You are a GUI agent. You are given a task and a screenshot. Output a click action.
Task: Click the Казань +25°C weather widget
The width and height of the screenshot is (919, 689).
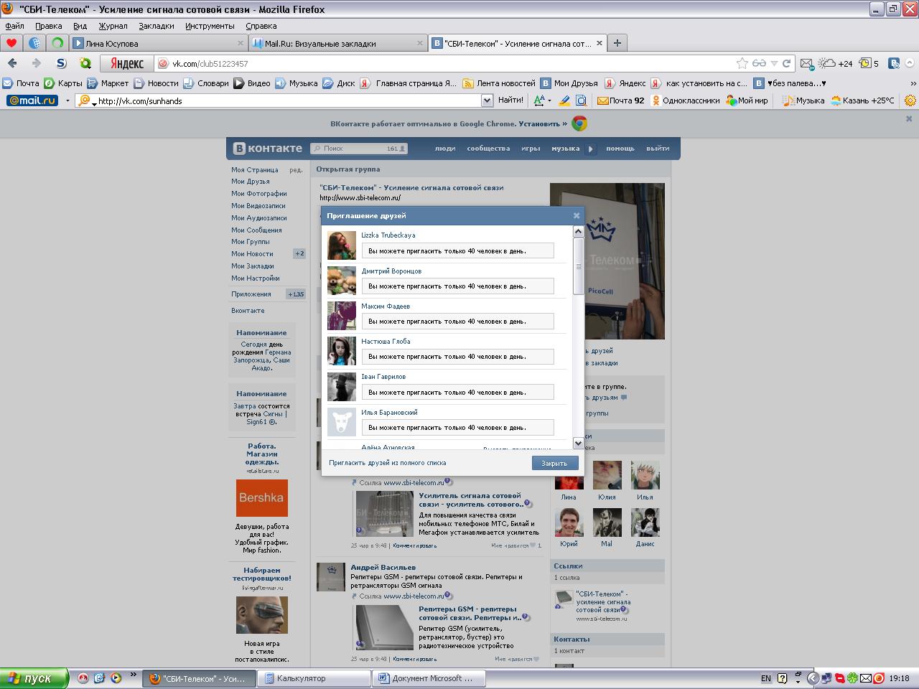(863, 100)
